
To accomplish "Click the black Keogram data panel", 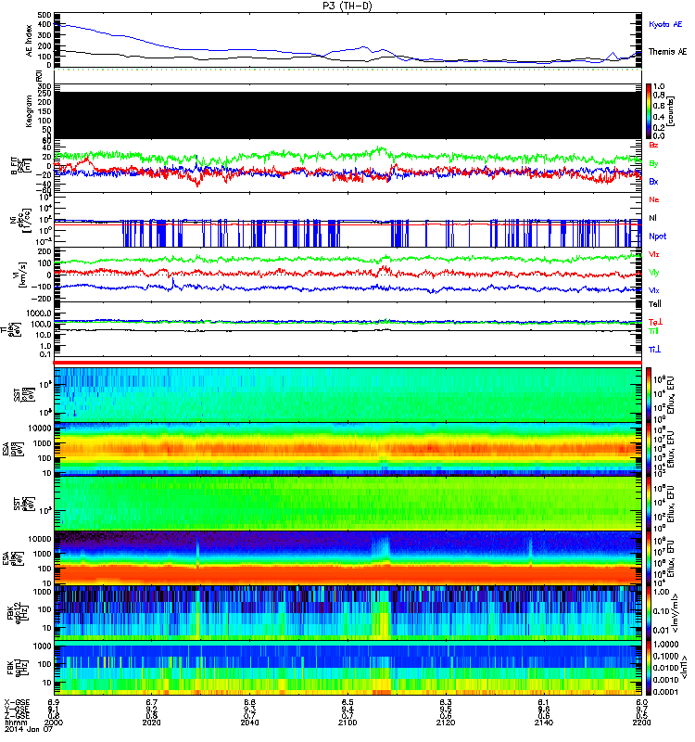I will pos(347,115).
